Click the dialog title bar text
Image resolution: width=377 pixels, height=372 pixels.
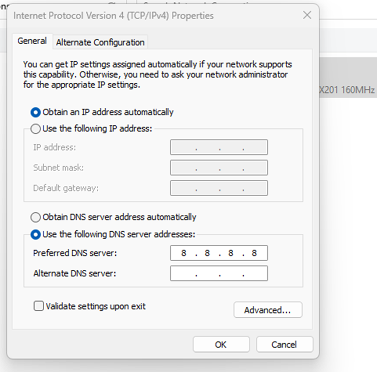tap(113, 16)
